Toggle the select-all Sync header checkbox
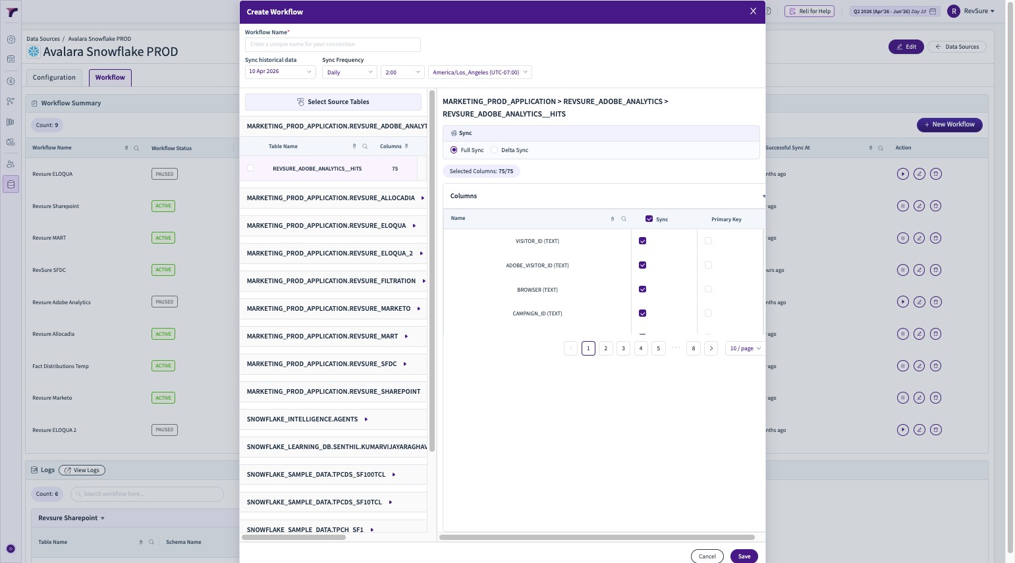 (649, 219)
